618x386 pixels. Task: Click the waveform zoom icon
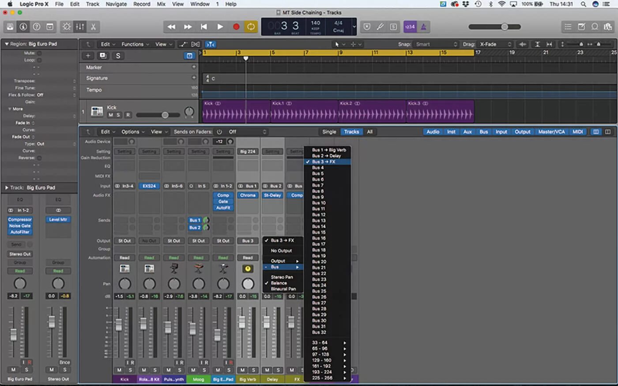523,44
